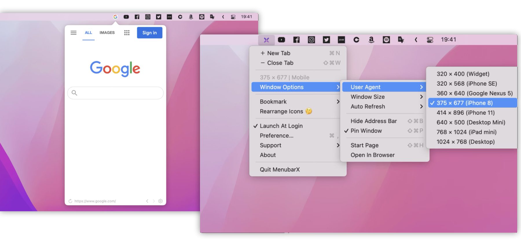Screen dimensions: 521x246
Task: Open the Google hamburger menu
Action: (74, 33)
